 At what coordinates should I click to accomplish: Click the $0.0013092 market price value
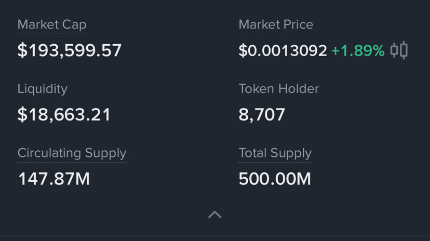(283, 50)
